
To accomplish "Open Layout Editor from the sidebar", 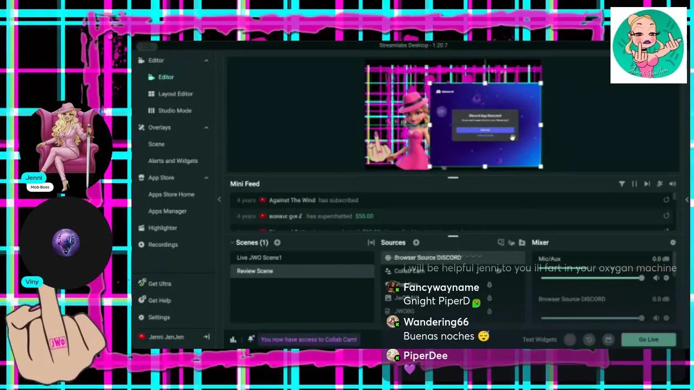I will (175, 94).
